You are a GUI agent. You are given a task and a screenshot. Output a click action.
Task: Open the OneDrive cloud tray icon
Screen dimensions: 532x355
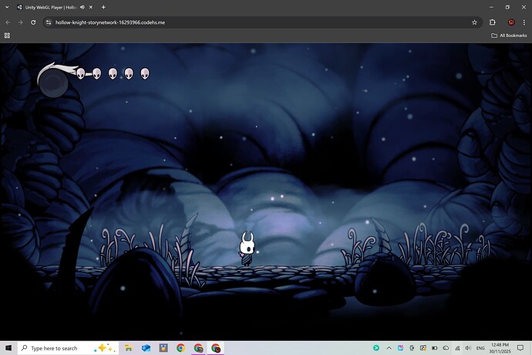click(446, 348)
